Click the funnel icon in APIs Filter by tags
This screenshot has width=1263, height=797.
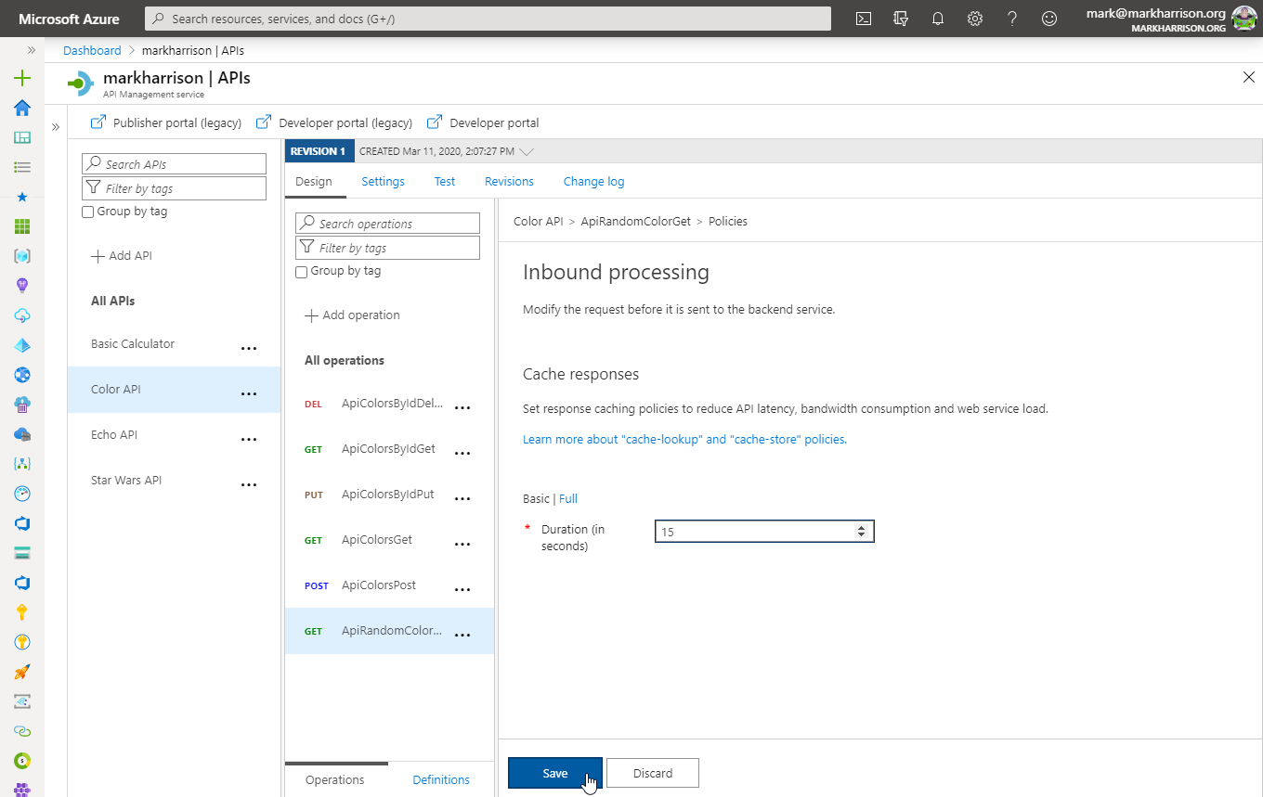coord(93,188)
